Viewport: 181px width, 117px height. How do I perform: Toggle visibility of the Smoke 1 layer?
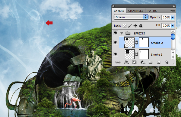pyautogui.click(x=115, y=54)
